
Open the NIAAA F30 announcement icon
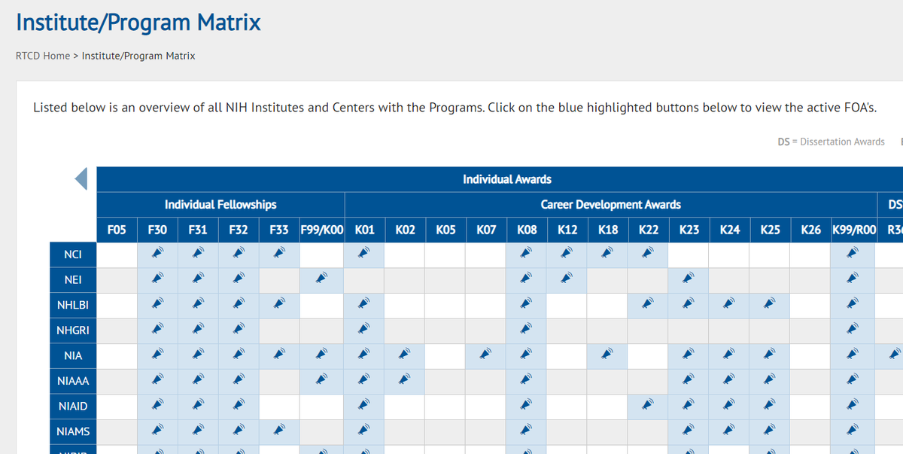[157, 380]
